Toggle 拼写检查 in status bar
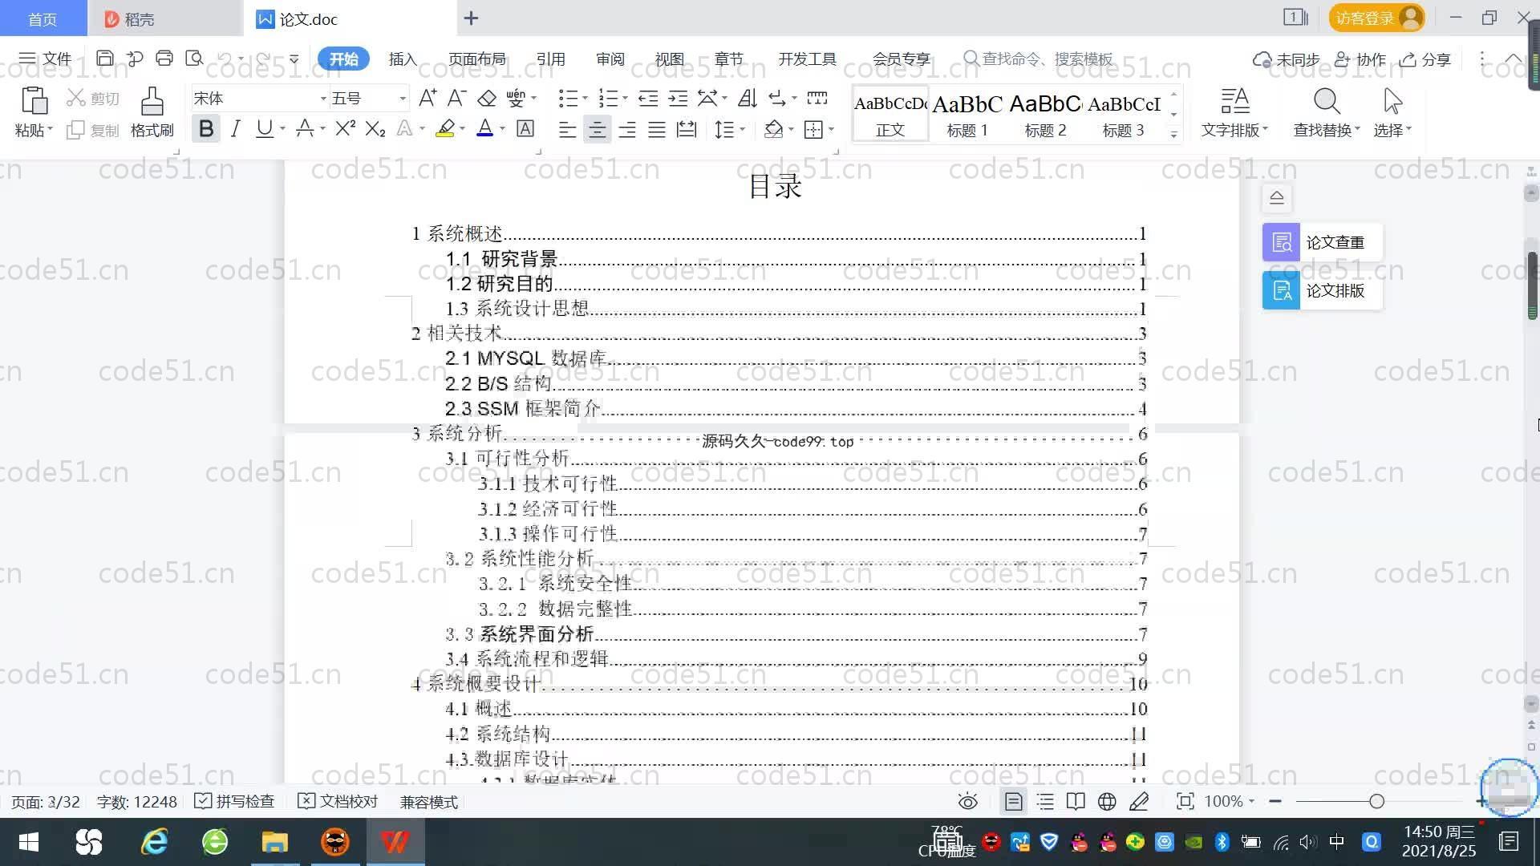The width and height of the screenshot is (1540, 866). click(235, 802)
